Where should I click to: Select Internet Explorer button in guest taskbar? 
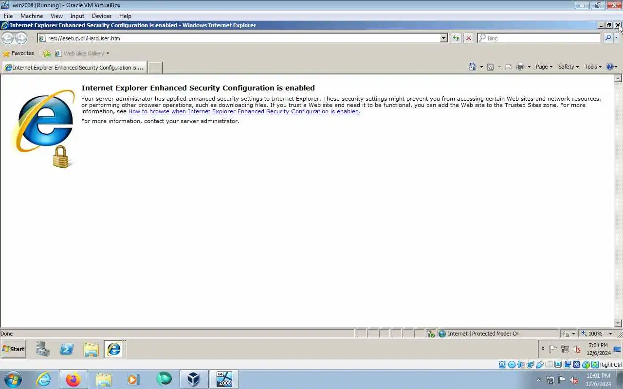tap(114, 349)
